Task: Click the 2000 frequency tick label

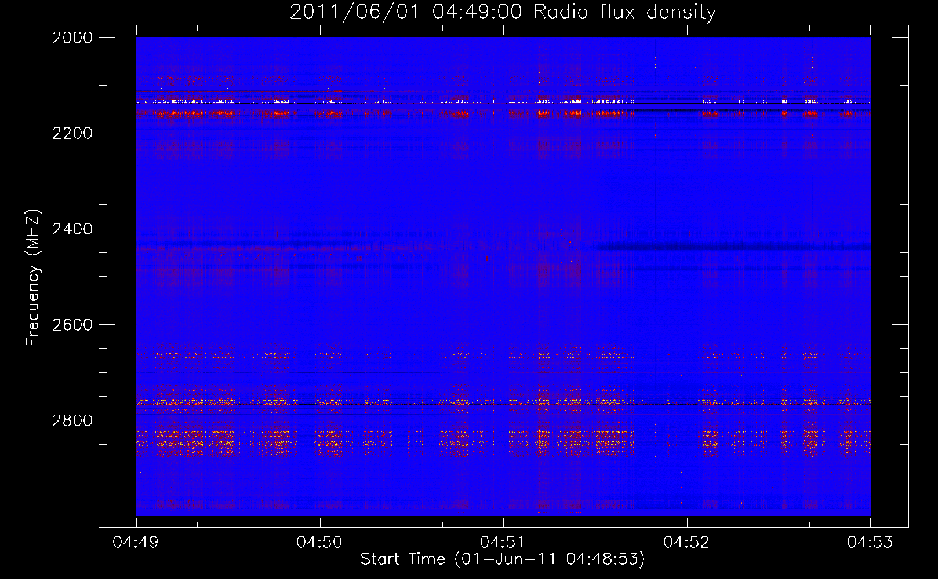Action: [72, 38]
